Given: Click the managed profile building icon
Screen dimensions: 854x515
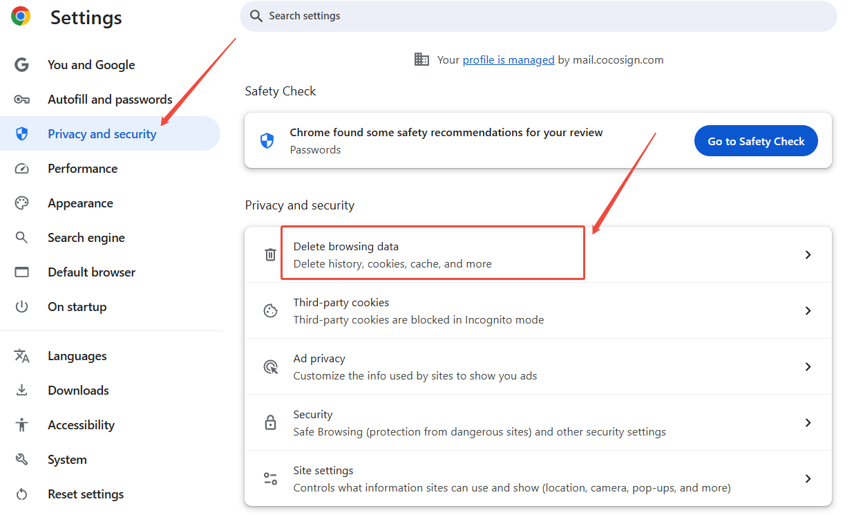Looking at the screenshot, I should pyautogui.click(x=421, y=59).
